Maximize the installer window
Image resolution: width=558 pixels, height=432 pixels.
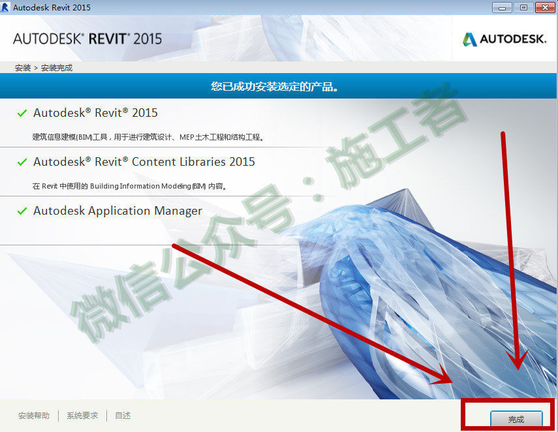point(523,7)
